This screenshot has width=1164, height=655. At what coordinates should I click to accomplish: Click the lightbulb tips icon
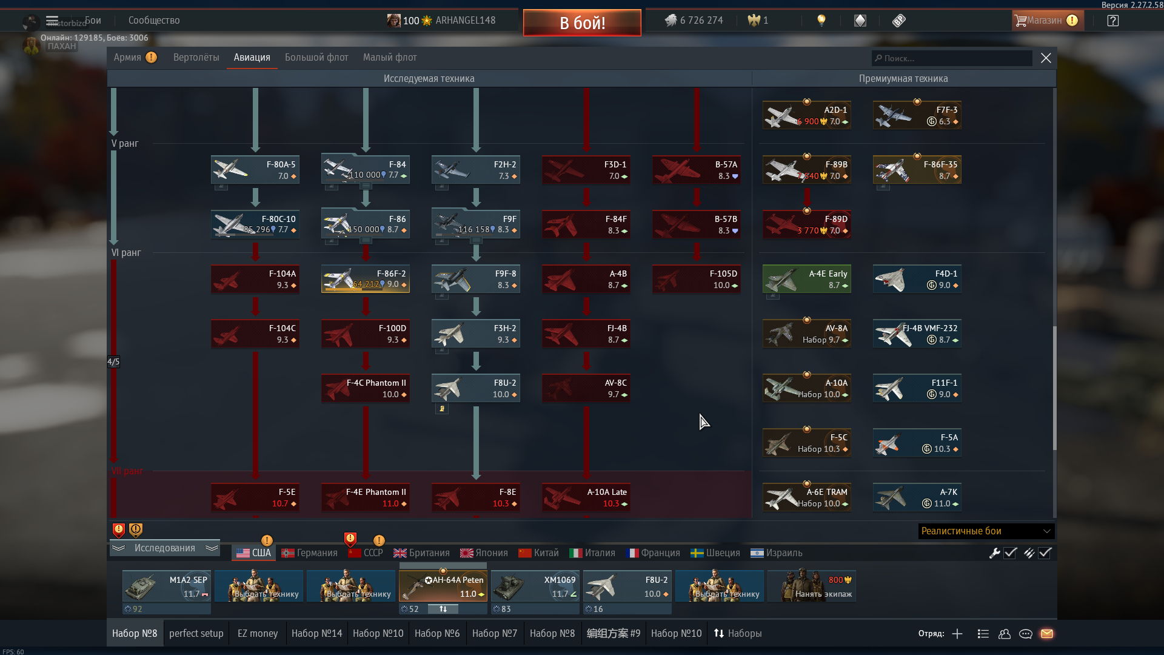pyautogui.click(x=821, y=20)
